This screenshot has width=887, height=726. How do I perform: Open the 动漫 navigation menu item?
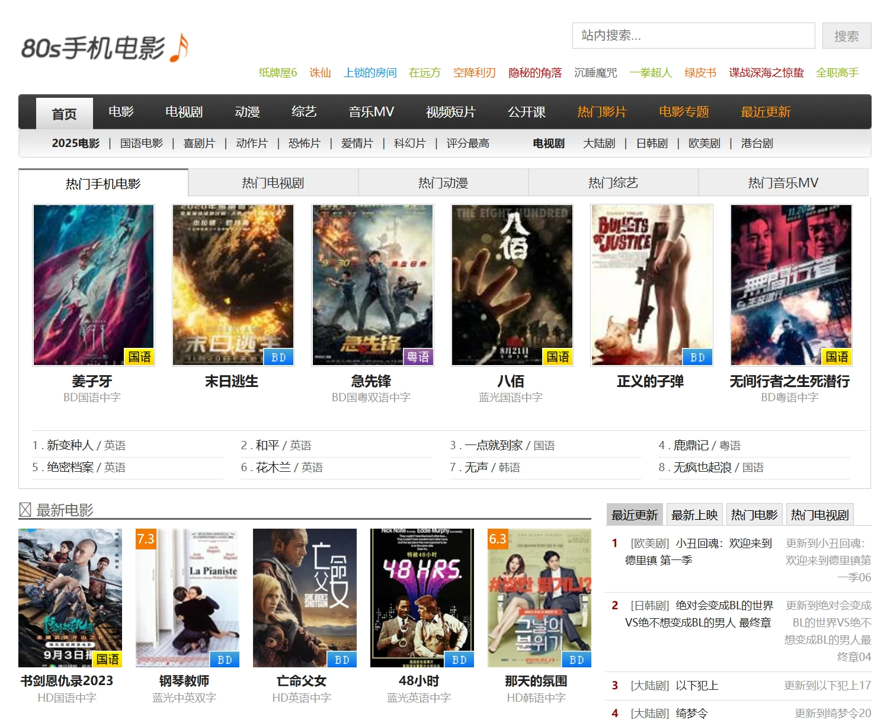pyautogui.click(x=247, y=112)
